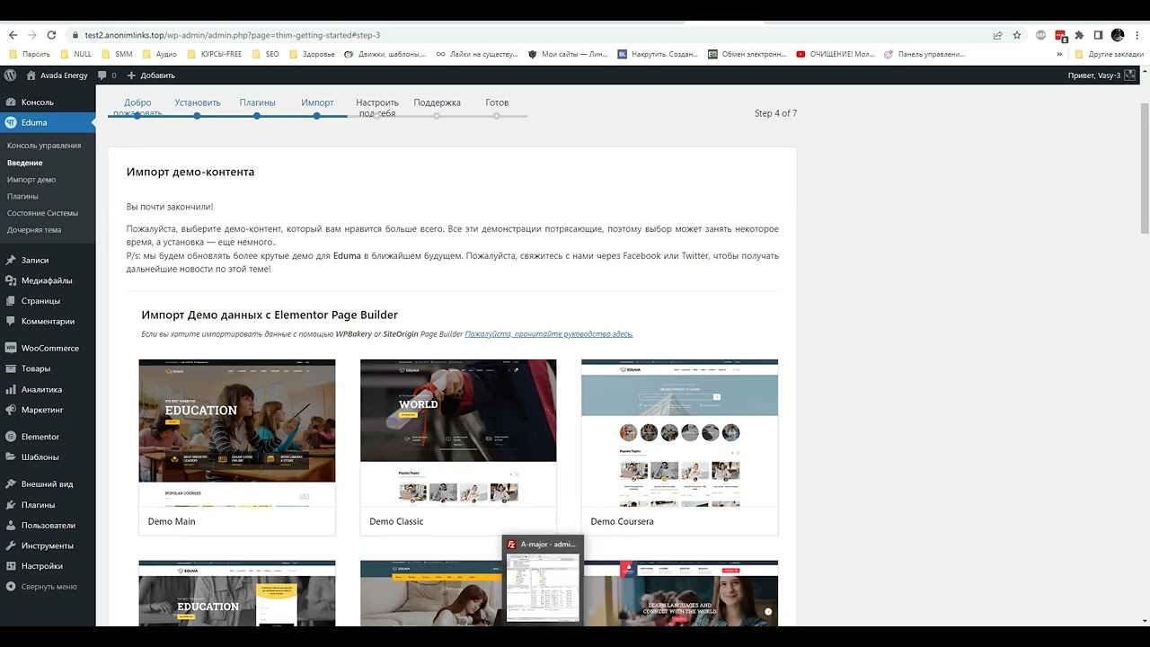Open Медиафайлы media icon in sidebar
Viewport: 1150px width, 647px height.
pyautogui.click(x=11, y=280)
